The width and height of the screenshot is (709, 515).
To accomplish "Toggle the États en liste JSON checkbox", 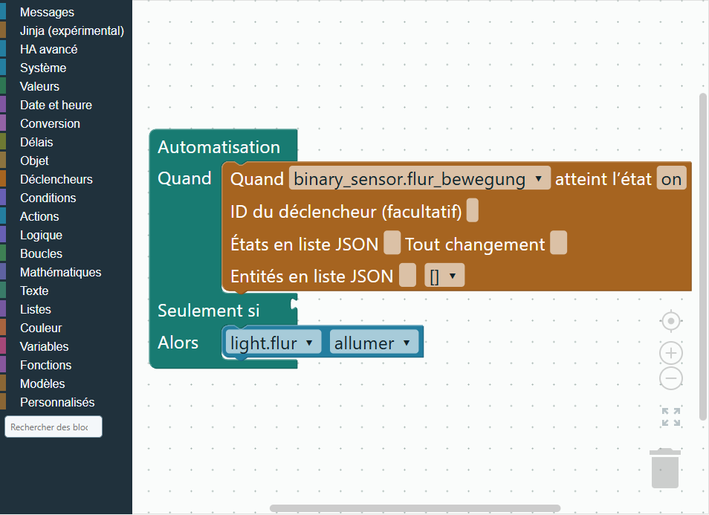I will pyautogui.click(x=392, y=243).
